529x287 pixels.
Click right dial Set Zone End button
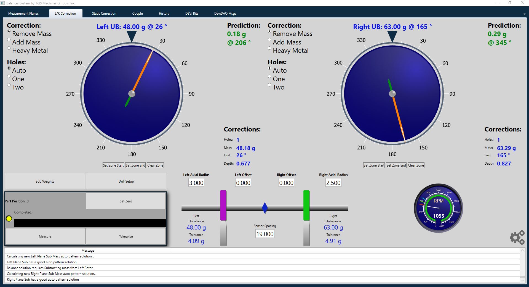coord(396,165)
